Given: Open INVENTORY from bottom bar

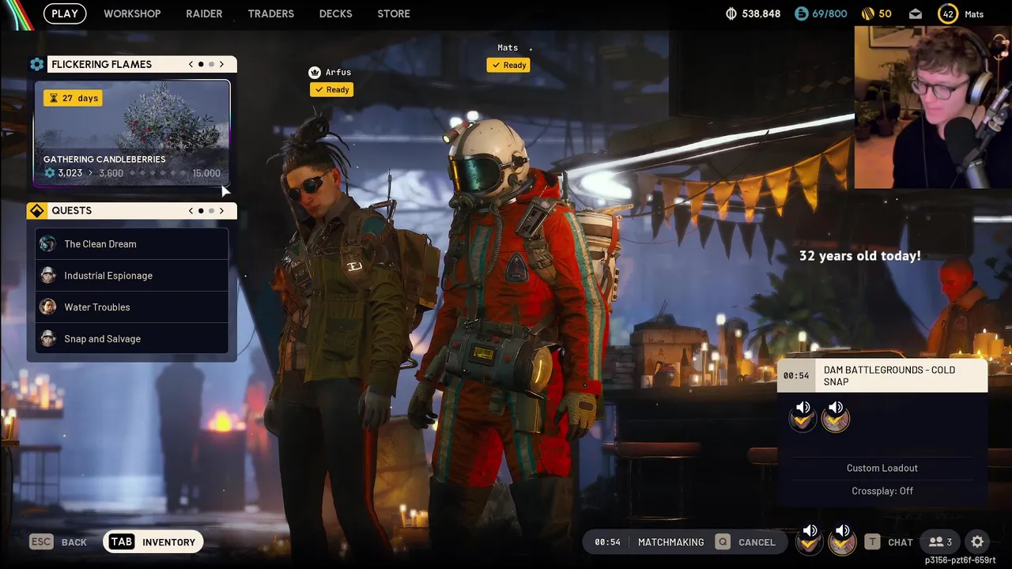Looking at the screenshot, I should (x=152, y=542).
